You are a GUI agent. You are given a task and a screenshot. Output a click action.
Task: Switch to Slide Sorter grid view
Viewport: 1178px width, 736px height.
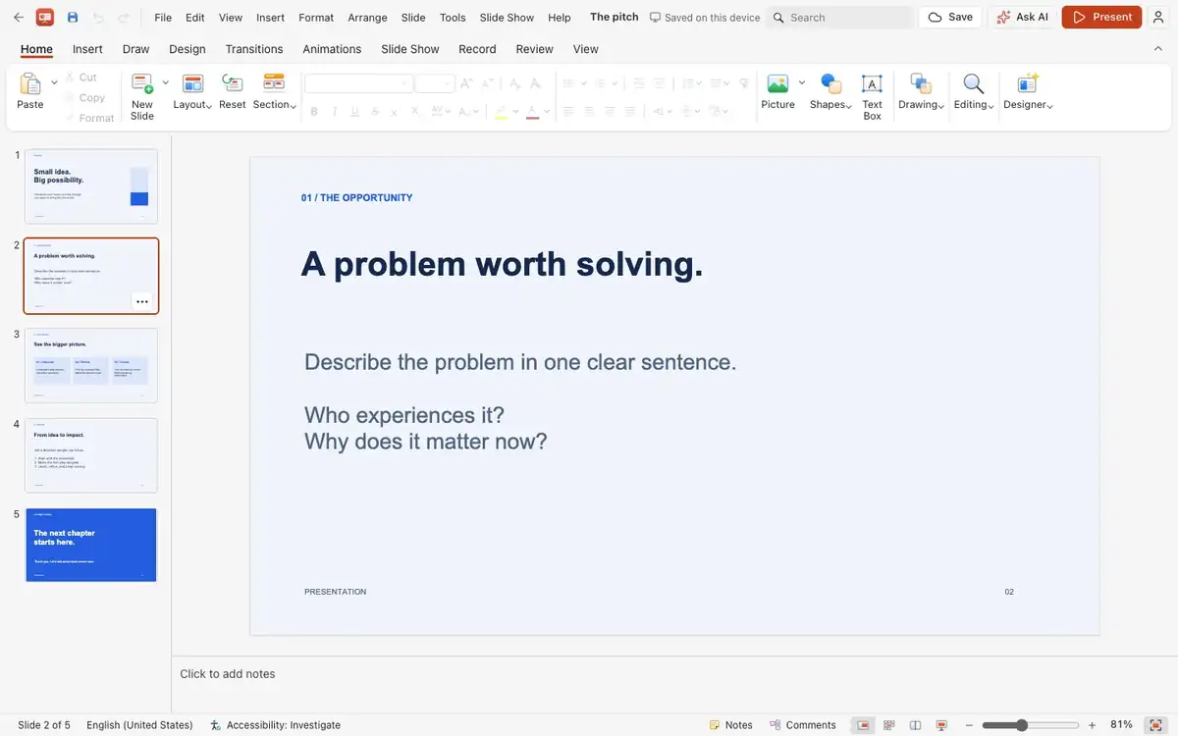[889, 725]
